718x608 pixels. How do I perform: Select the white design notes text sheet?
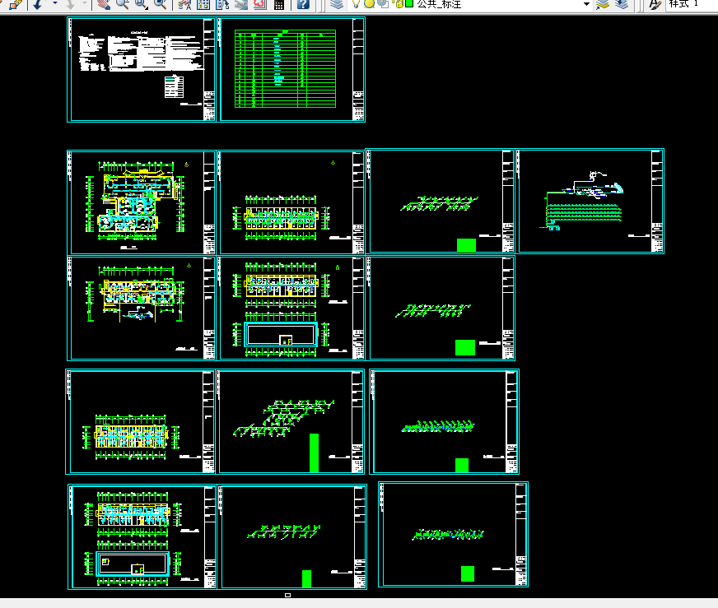[141, 70]
